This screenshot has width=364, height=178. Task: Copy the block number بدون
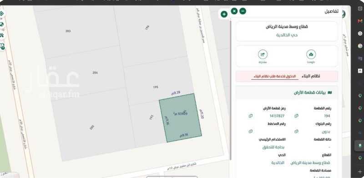point(297,131)
